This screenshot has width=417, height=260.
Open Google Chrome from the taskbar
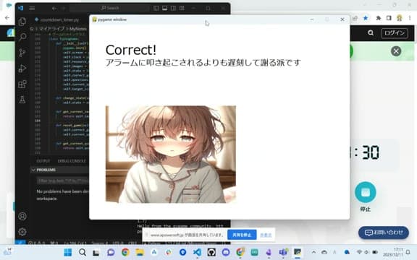pyautogui.click(x=125, y=252)
